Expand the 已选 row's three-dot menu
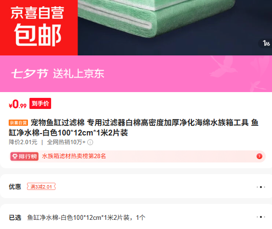The image size is (272, 229). point(261,217)
